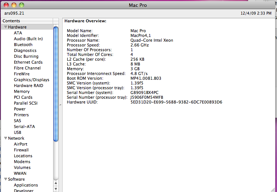Collapse the Network section triangle

(5, 138)
